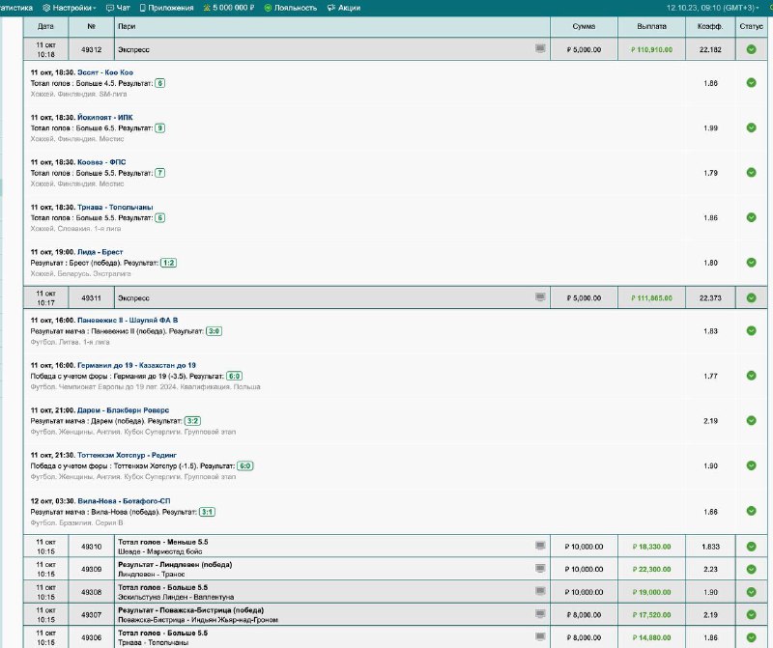The image size is (773, 648).
Task: Open the Настройки dropdown menu
Action: [70, 7]
